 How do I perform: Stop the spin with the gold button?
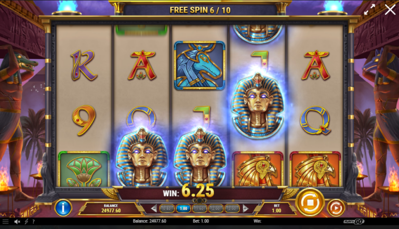(310, 203)
